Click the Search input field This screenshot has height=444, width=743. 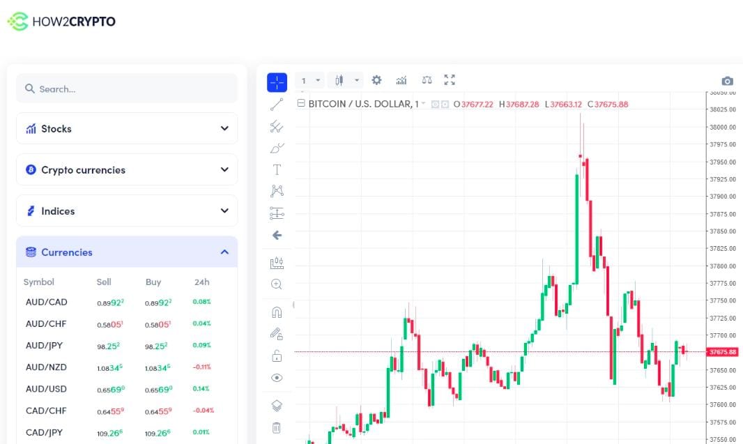tap(127, 89)
